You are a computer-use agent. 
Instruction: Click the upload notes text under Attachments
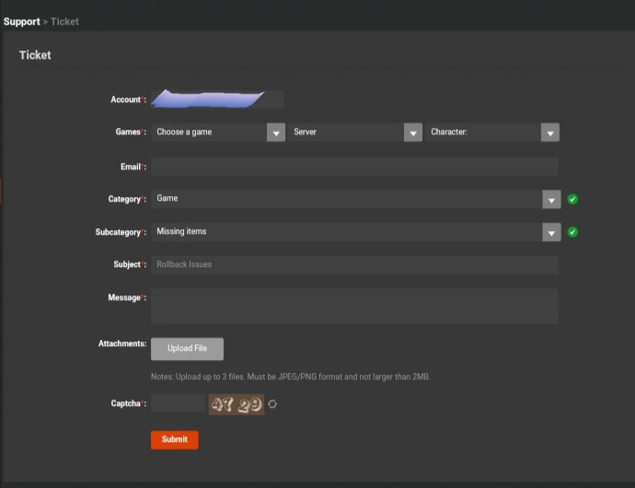pos(290,378)
